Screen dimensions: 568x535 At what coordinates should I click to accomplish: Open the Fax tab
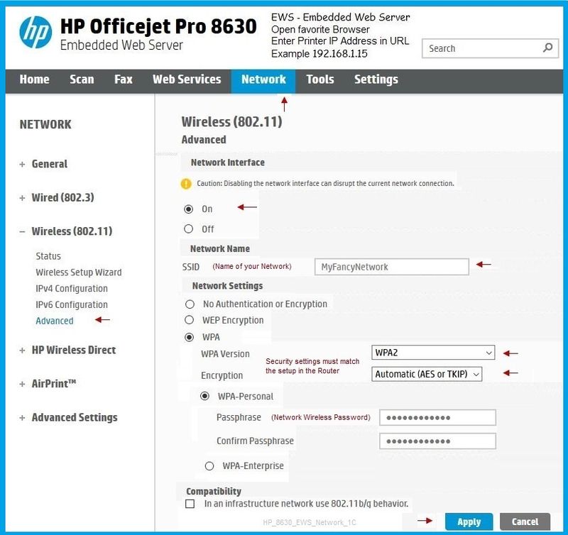(x=124, y=79)
